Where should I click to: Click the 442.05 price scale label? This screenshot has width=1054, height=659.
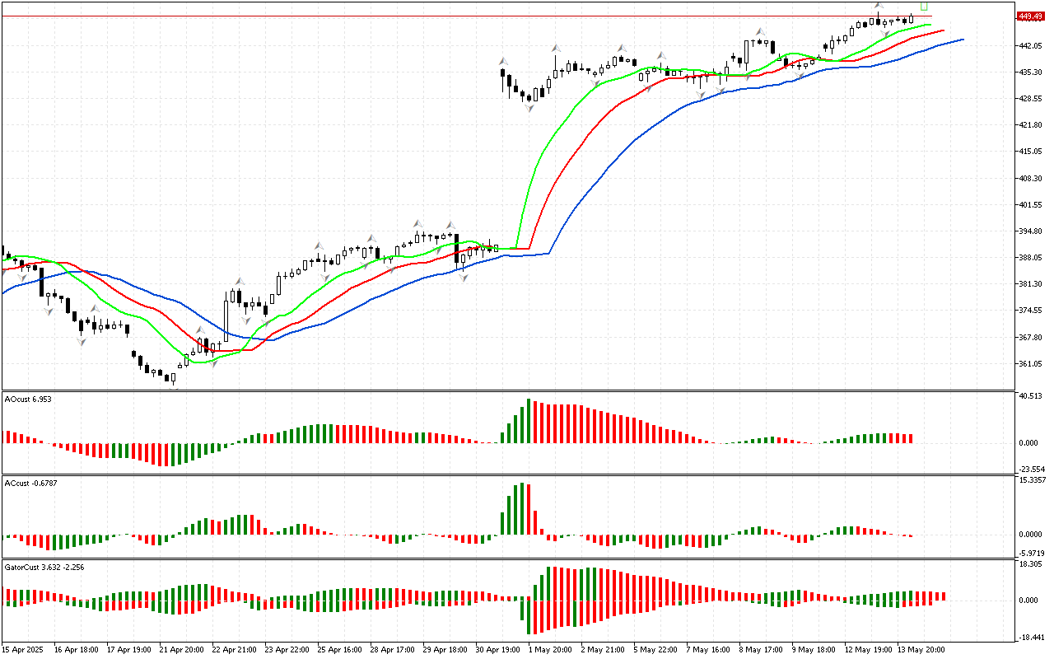[x=1031, y=45]
